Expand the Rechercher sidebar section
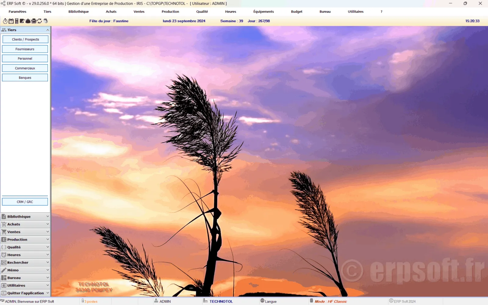 [x=48, y=263]
